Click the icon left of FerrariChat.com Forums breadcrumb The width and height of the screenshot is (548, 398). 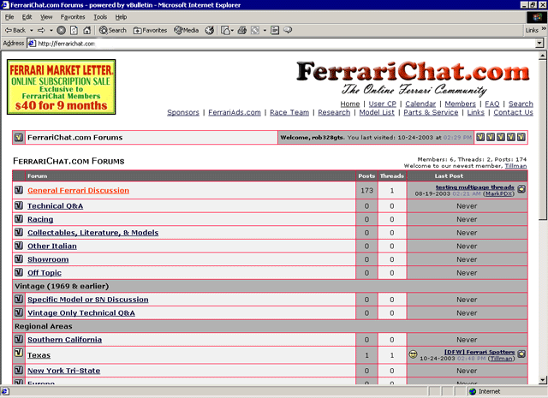(19, 138)
